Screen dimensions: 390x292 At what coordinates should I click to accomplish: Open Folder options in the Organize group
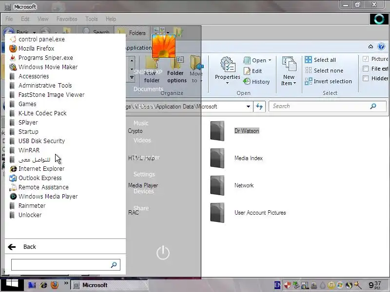pyautogui.click(x=176, y=70)
